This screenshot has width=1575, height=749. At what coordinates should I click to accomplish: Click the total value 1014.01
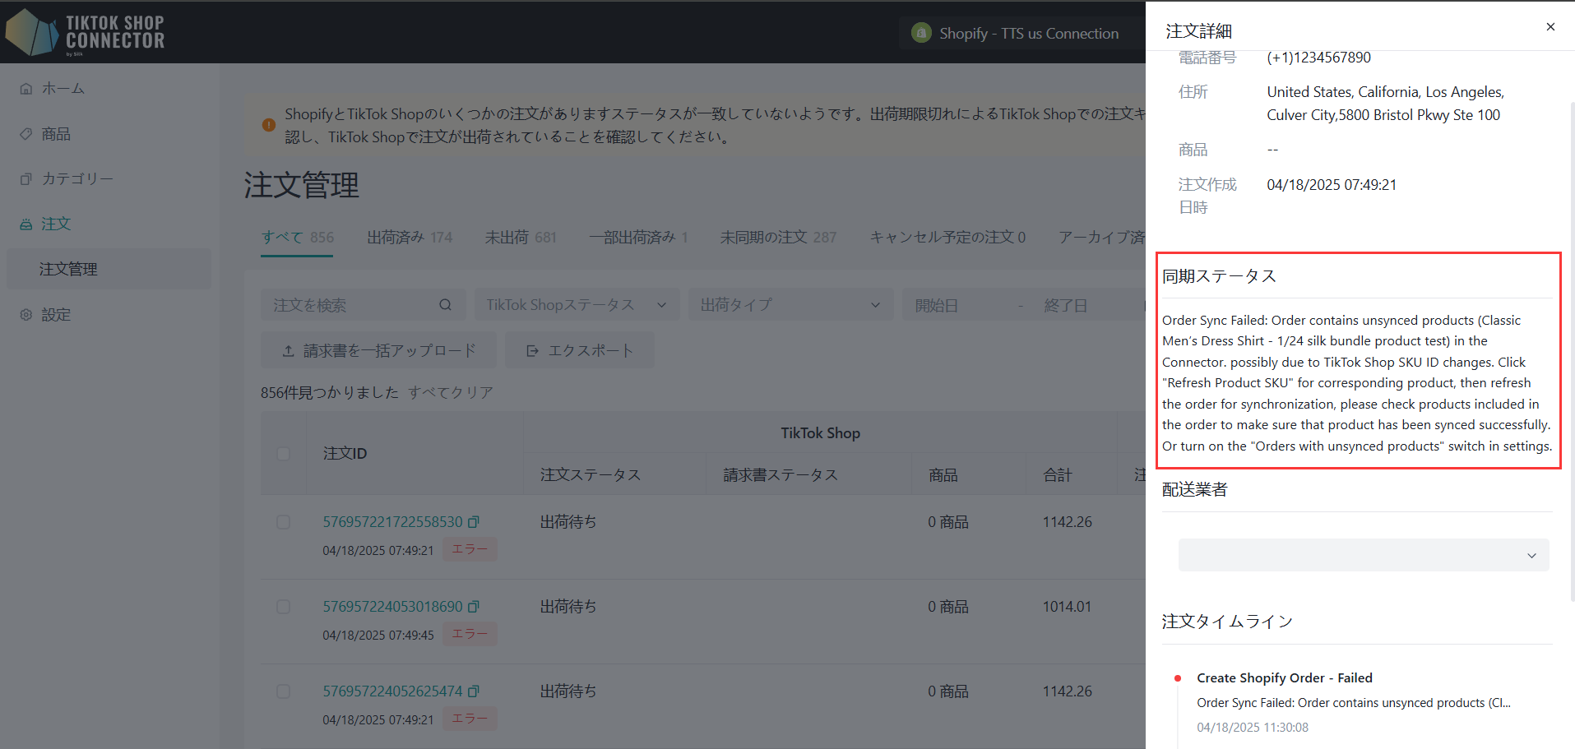[1067, 607]
